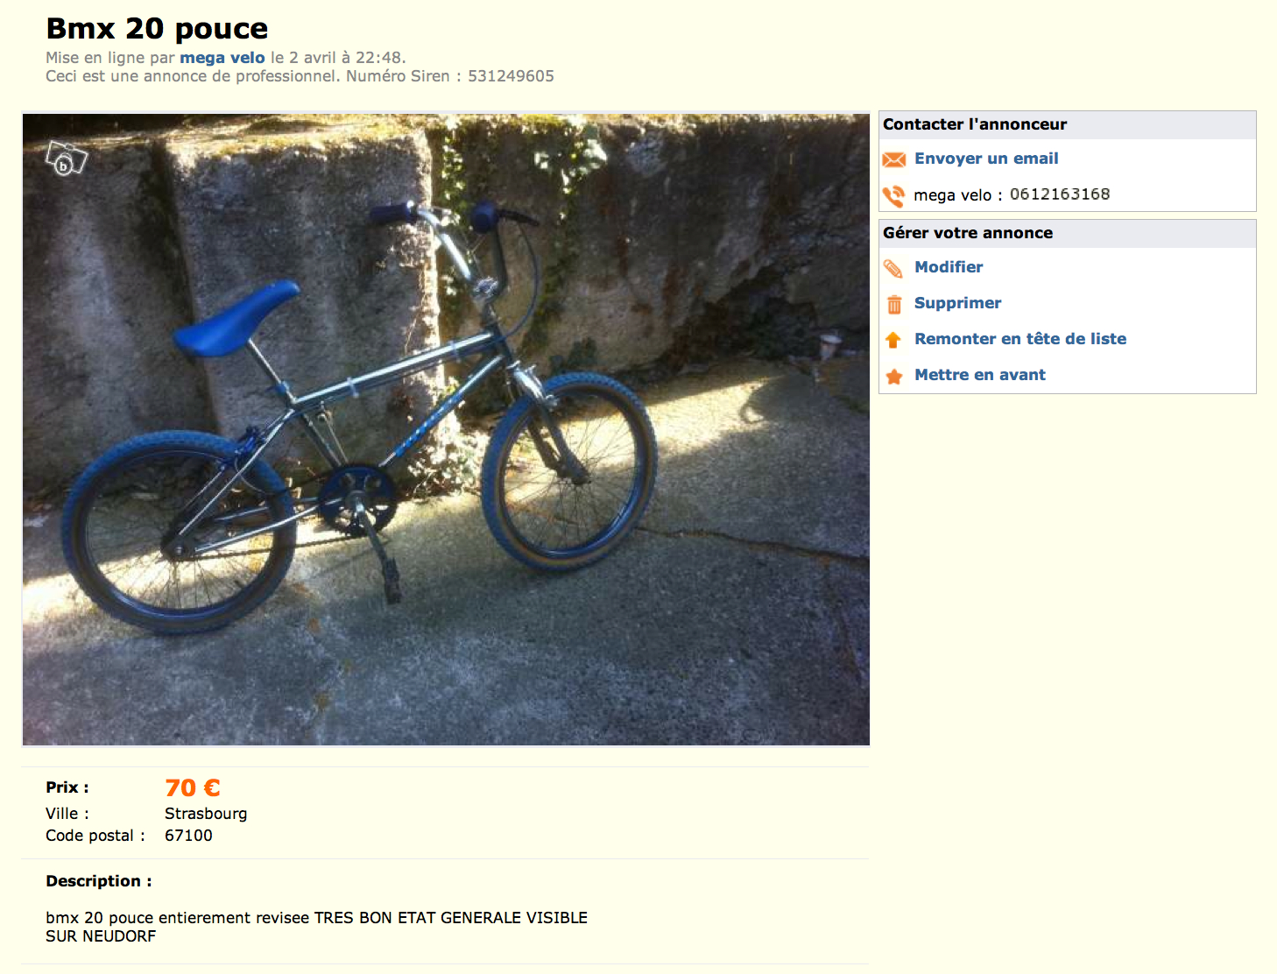Choose 'Supprimer' to delete the ad
1277x974 pixels.
(957, 303)
